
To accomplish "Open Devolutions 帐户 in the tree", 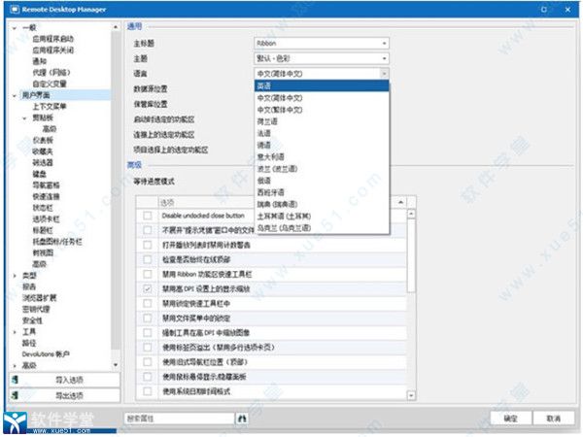I will [46, 354].
